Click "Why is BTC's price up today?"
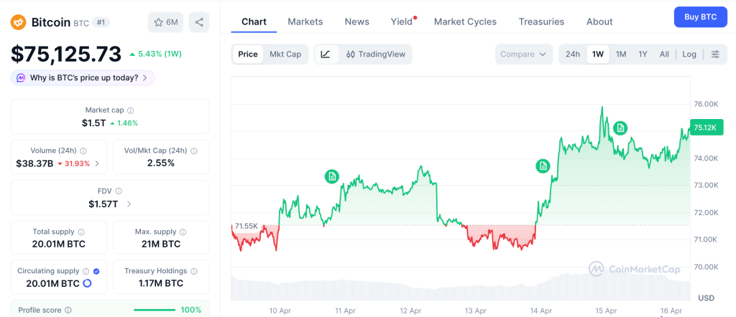 click(83, 77)
